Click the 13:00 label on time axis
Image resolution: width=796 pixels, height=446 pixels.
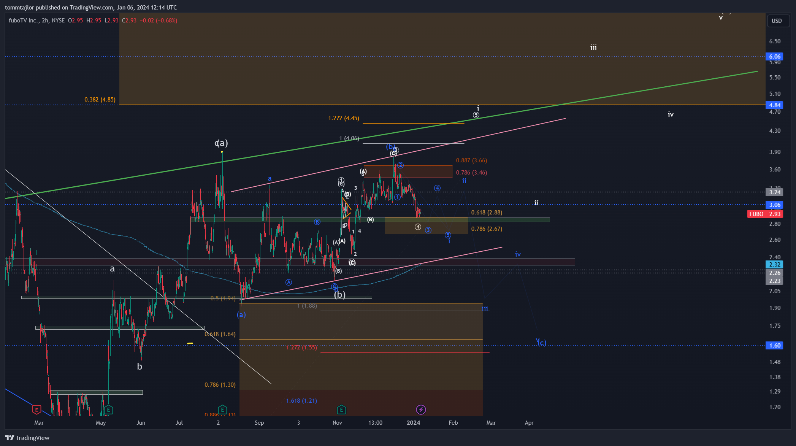(x=376, y=423)
